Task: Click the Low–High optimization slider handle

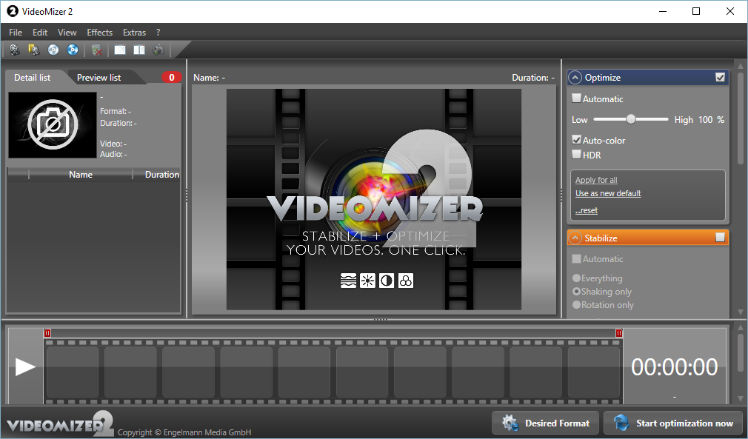Action: pos(631,119)
